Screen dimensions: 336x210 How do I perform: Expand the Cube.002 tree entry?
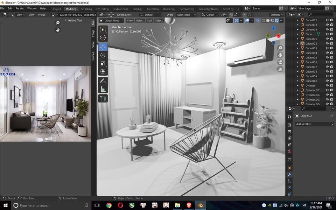298,44
